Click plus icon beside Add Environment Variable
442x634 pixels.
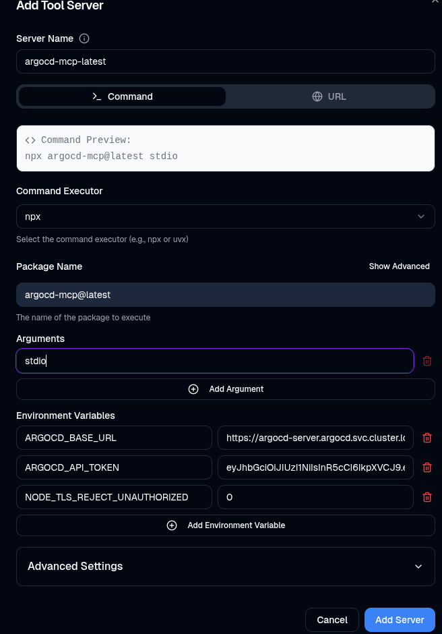(172, 525)
